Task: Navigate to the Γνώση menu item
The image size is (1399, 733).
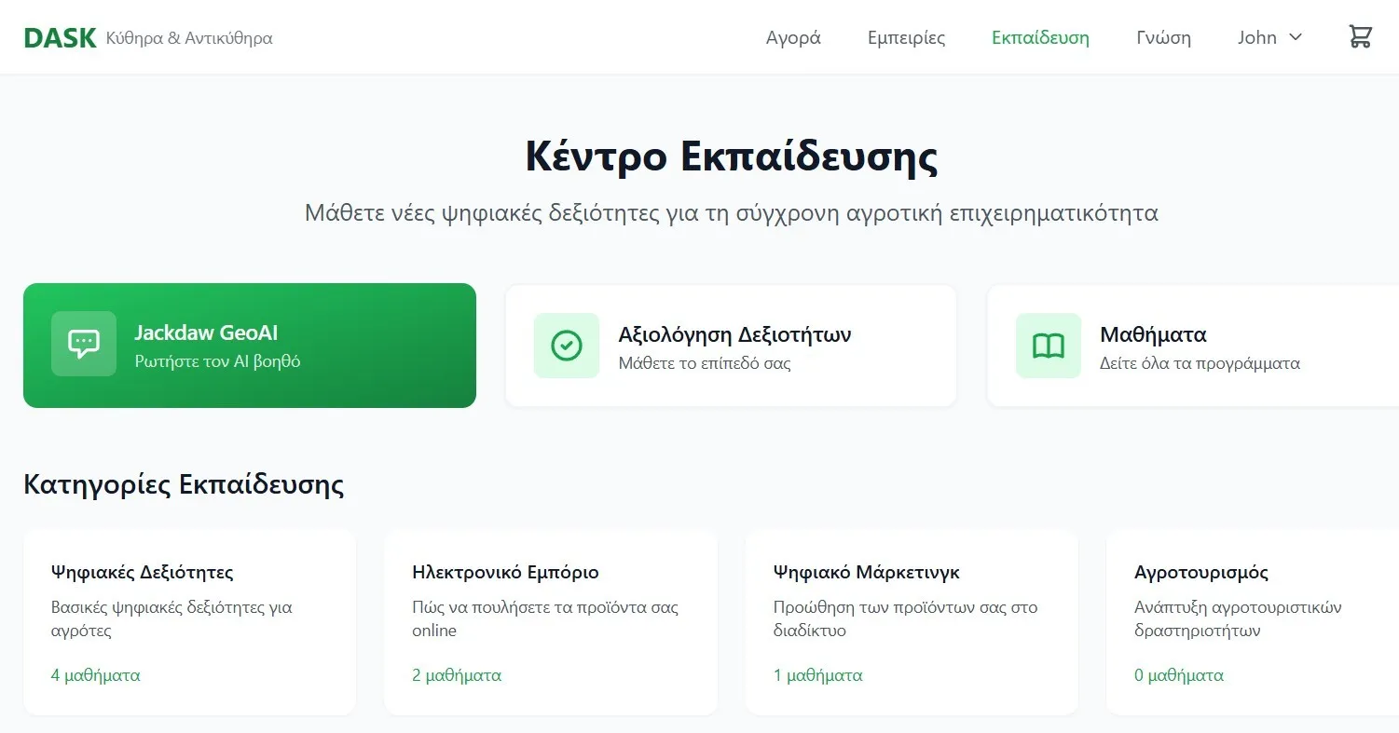Action: (x=1163, y=38)
